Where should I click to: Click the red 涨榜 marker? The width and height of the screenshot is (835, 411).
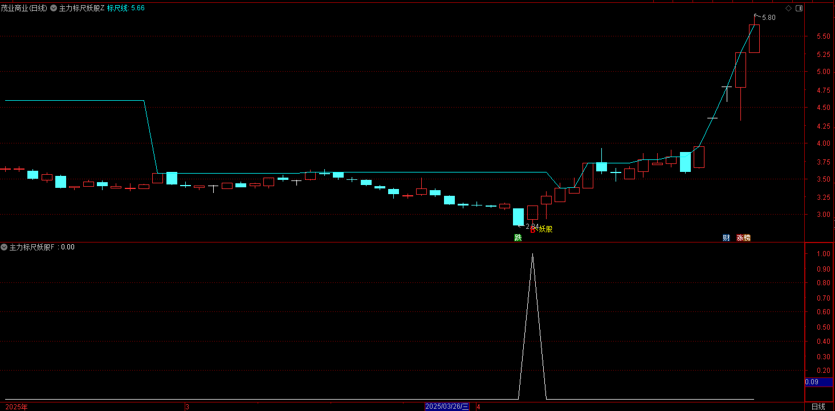(x=743, y=238)
